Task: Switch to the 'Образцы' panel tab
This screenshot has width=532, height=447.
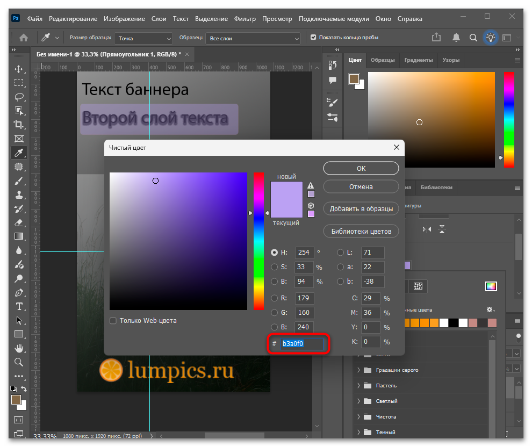Action: click(383, 60)
